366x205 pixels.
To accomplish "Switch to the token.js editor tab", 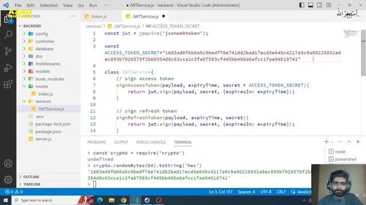I will tap(99, 17).
